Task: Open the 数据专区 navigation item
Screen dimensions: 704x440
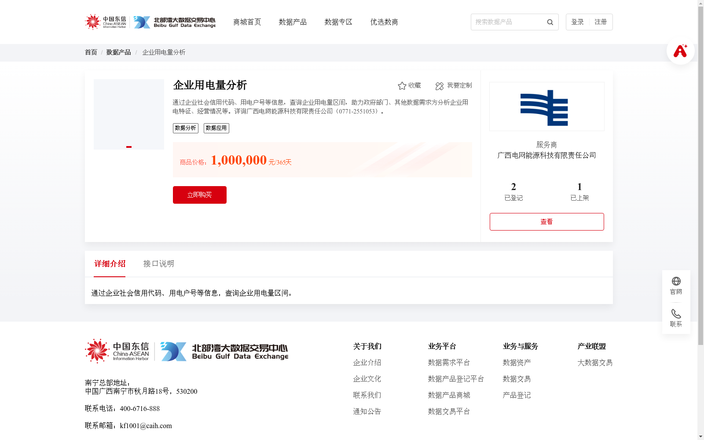Action: [x=338, y=22]
